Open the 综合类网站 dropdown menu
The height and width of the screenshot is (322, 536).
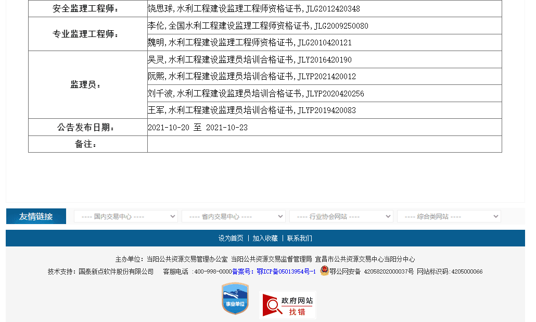click(x=449, y=216)
